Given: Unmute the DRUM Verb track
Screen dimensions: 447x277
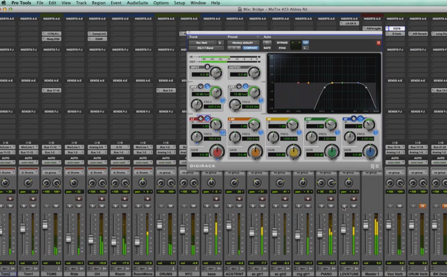Looking at the screenshot, I should tap(422, 206).
